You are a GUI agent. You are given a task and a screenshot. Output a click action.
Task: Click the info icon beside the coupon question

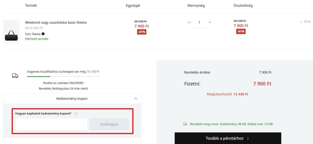point(76,113)
